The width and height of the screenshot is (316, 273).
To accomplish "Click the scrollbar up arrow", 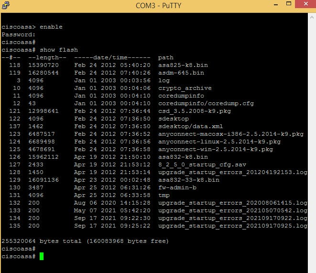I will [312, 18].
